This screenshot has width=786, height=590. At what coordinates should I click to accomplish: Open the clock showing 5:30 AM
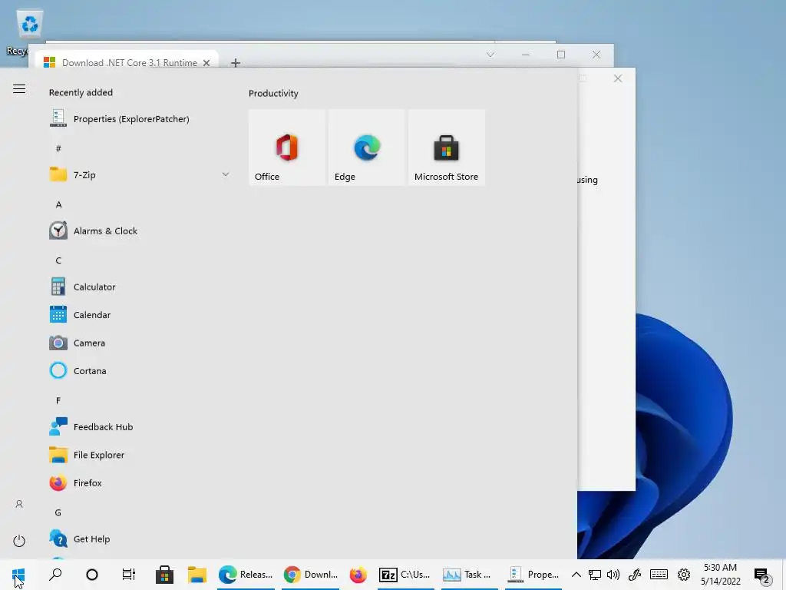coord(720,575)
